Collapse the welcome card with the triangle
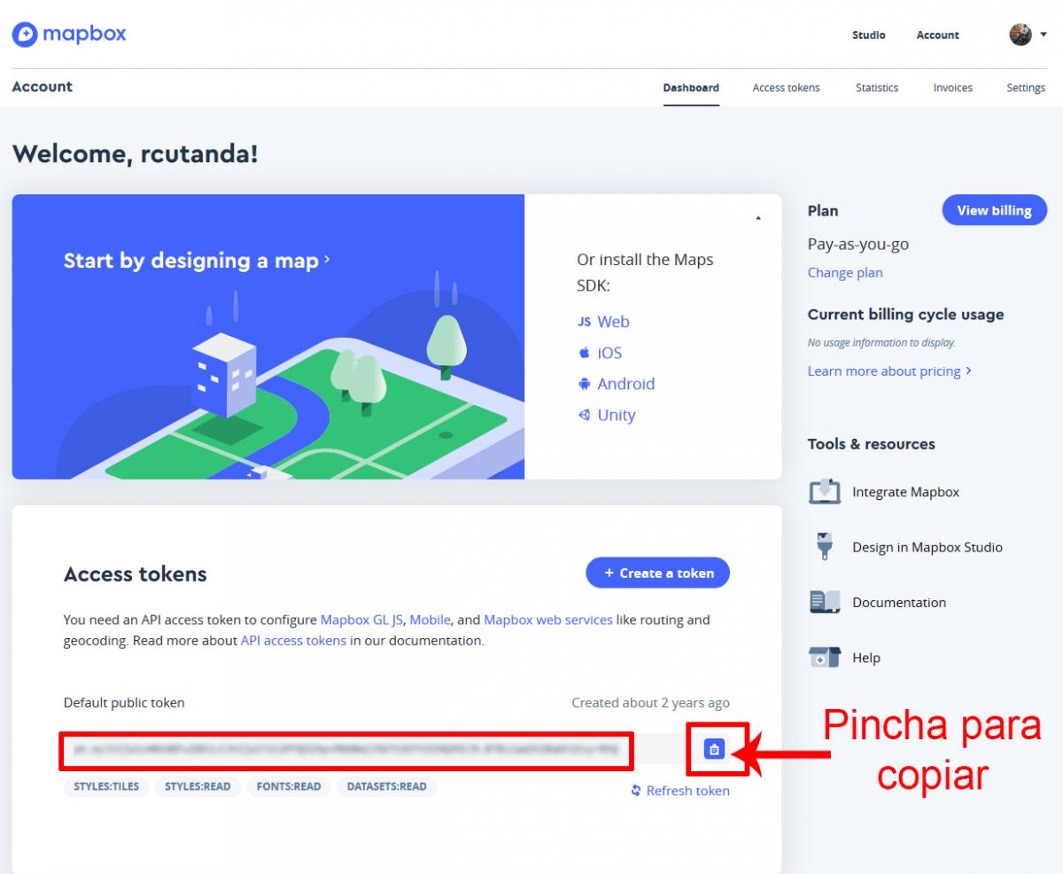 pos(757,218)
